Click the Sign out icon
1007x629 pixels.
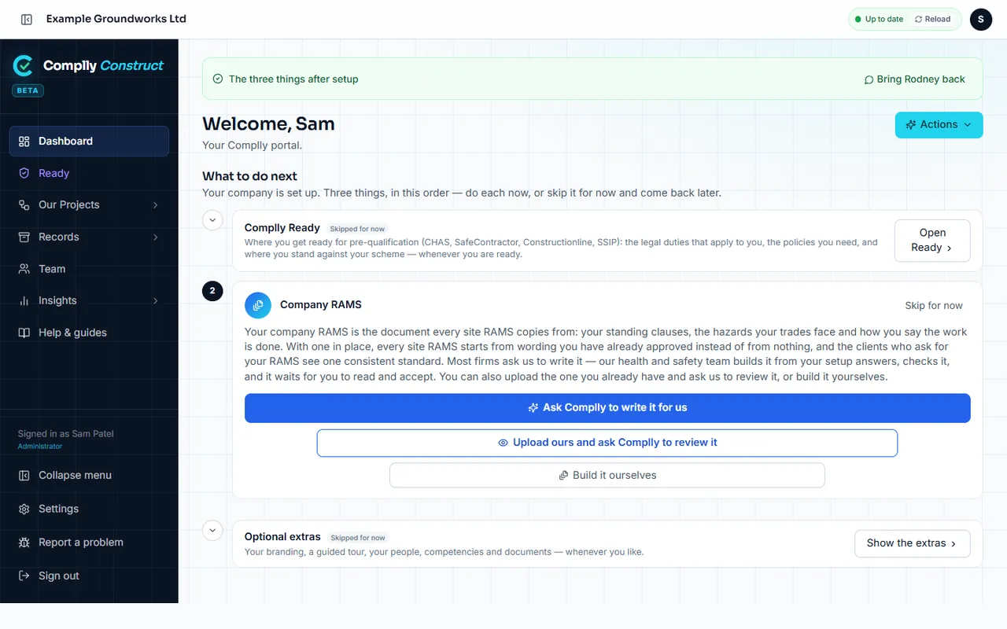24,576
